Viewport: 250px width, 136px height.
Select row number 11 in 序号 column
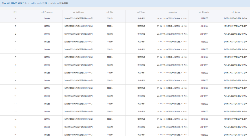15,96
